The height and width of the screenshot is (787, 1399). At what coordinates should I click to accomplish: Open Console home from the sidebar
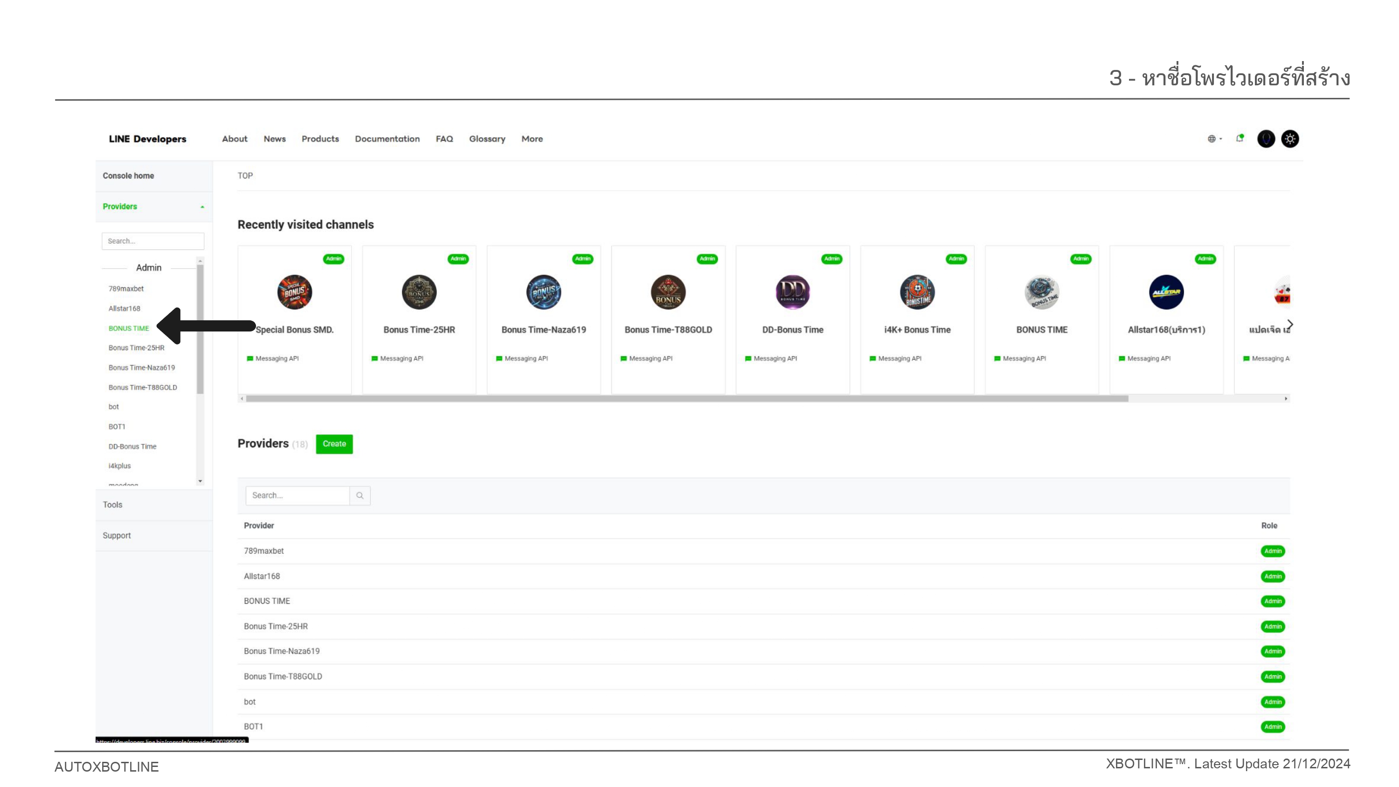pyautogui.click(x=128, y=175)
